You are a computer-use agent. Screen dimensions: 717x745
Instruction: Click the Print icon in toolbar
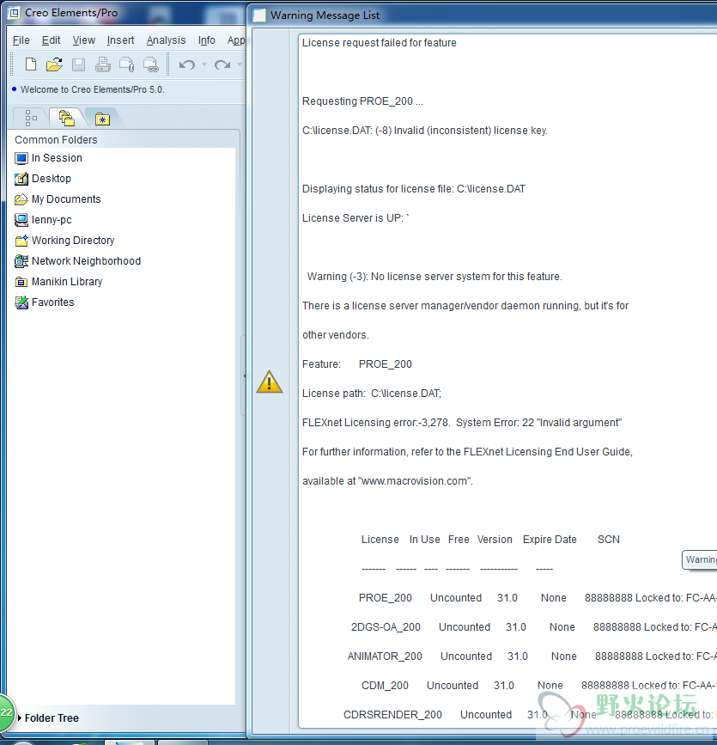tap(102, 64)
